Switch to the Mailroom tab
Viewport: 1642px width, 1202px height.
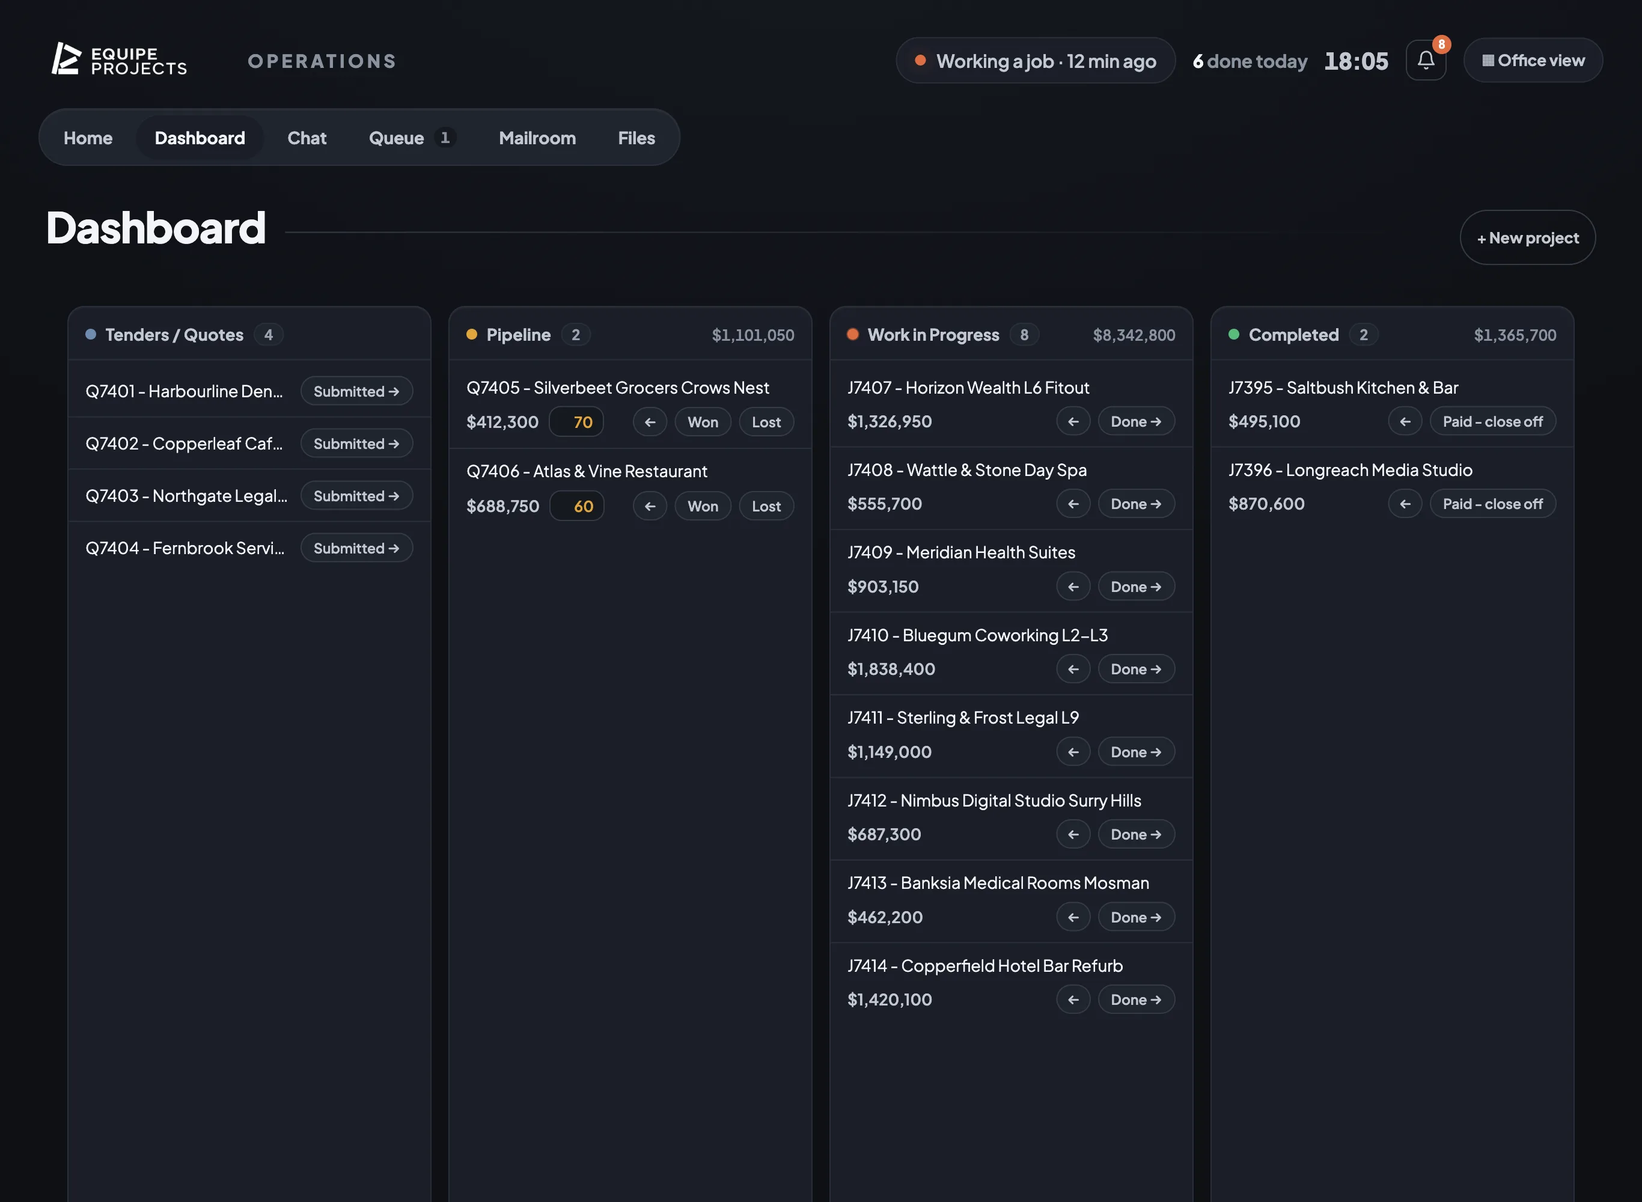[538, 138]
